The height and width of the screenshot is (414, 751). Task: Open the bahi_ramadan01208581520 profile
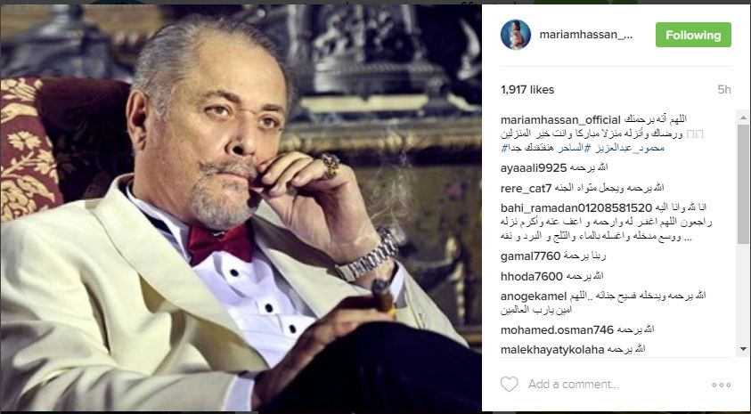[576, 208]
